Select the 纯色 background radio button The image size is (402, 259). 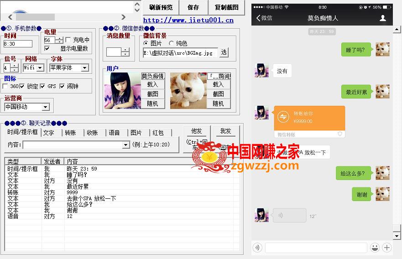[171, 43]
